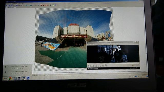Open Photoshop from the taskbar
Image resolution: width=164 pixels, height=92 pixels.
coord(28,78)
